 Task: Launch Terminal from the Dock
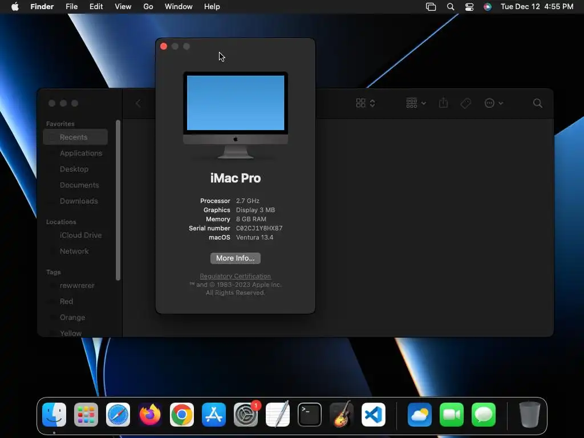pyautogui.click(x=310, y=415)
